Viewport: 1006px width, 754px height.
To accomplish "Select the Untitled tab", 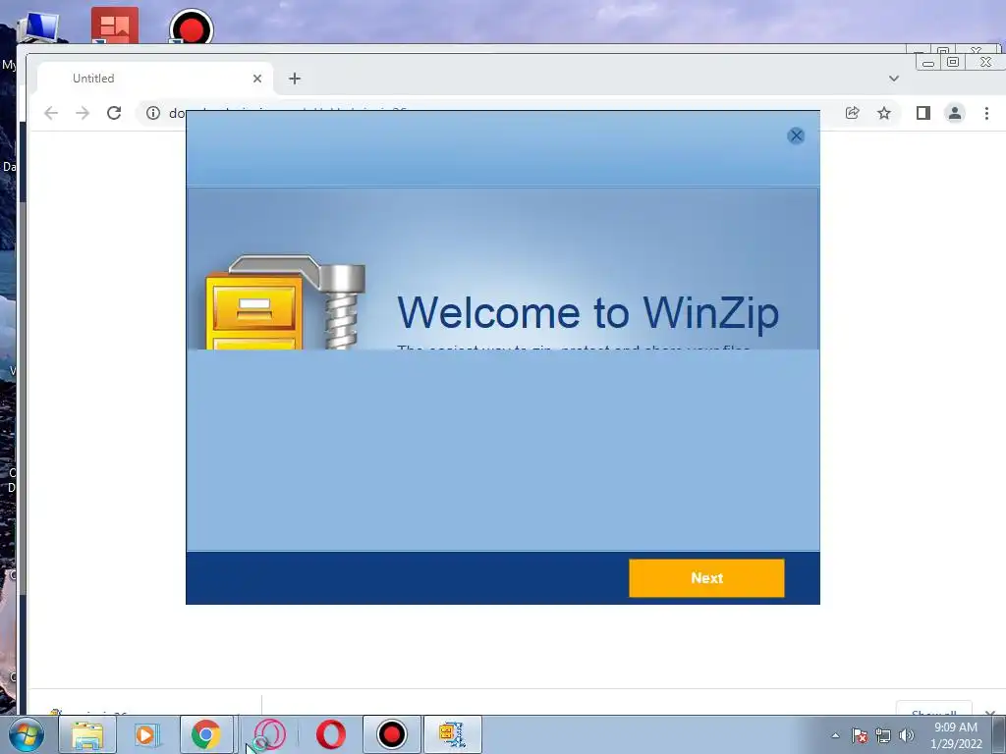I will (155, 79).
